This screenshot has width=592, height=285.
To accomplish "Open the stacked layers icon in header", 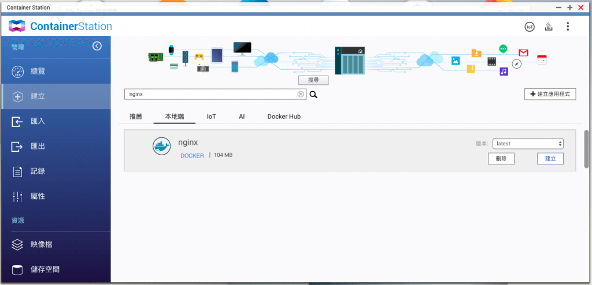I will 549,27.
